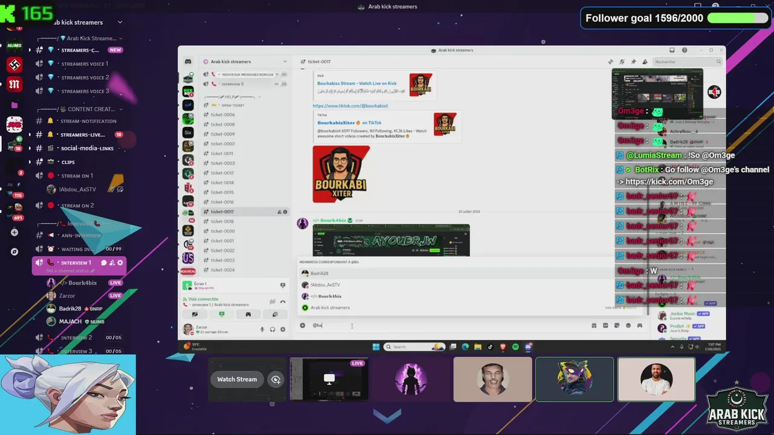
Task: Toggle noise suppression icon in voice panel
Action: [273, 301]
